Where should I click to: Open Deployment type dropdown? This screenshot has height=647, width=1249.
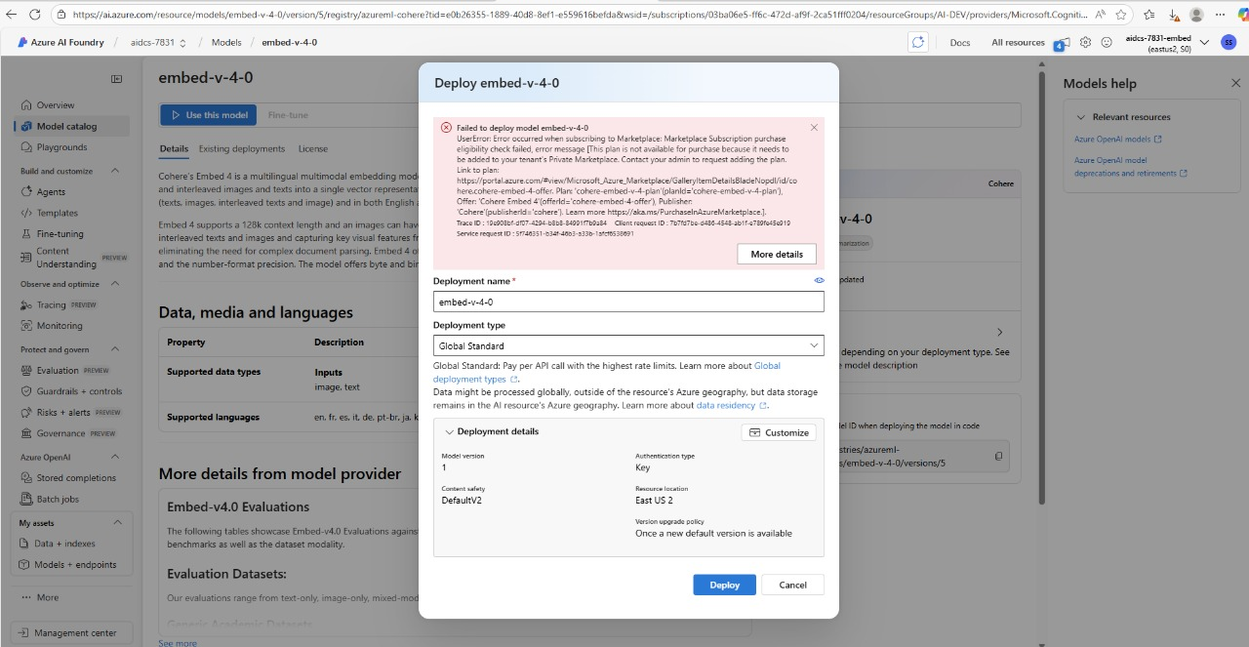coord(628,345)
